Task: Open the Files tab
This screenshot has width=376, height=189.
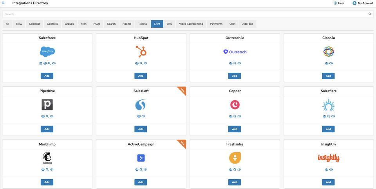Action: point(84,24)
